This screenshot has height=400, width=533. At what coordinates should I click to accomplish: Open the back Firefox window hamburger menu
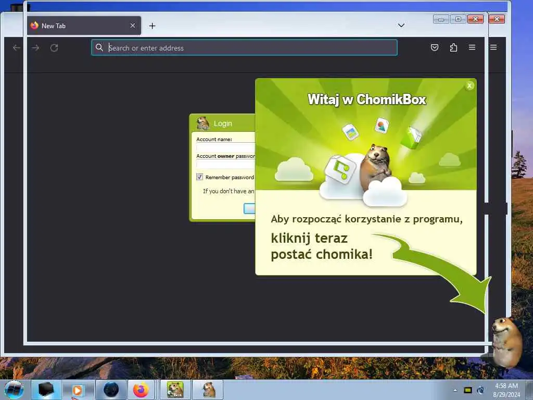coord(493,47)
